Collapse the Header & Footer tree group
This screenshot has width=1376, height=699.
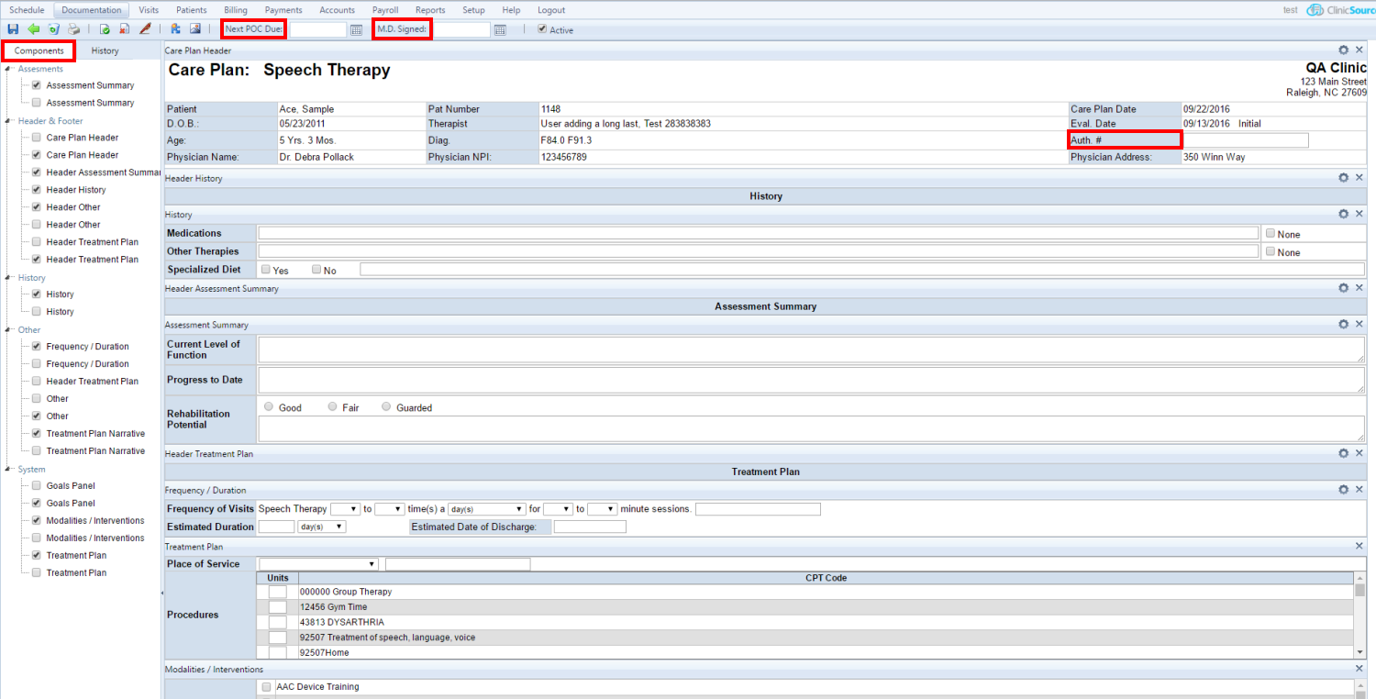point(8,121)
